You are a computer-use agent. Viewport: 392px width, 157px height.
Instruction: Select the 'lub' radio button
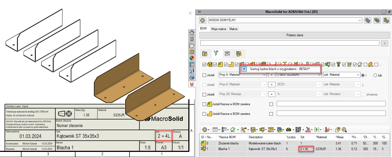point(375,75)
